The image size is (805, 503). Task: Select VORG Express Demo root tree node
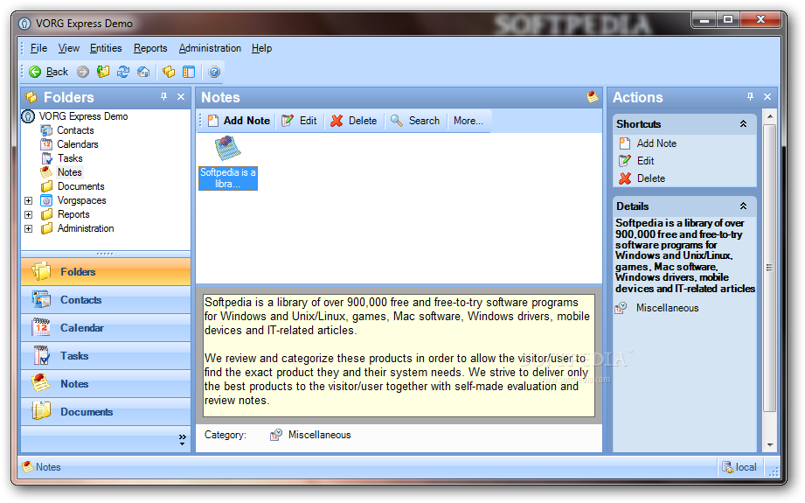point(83,116)
